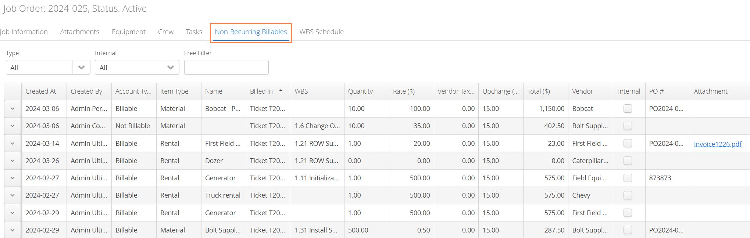Sort by the Attachment column header
This screenshot has height=238, width=750.
coord(720,91)
